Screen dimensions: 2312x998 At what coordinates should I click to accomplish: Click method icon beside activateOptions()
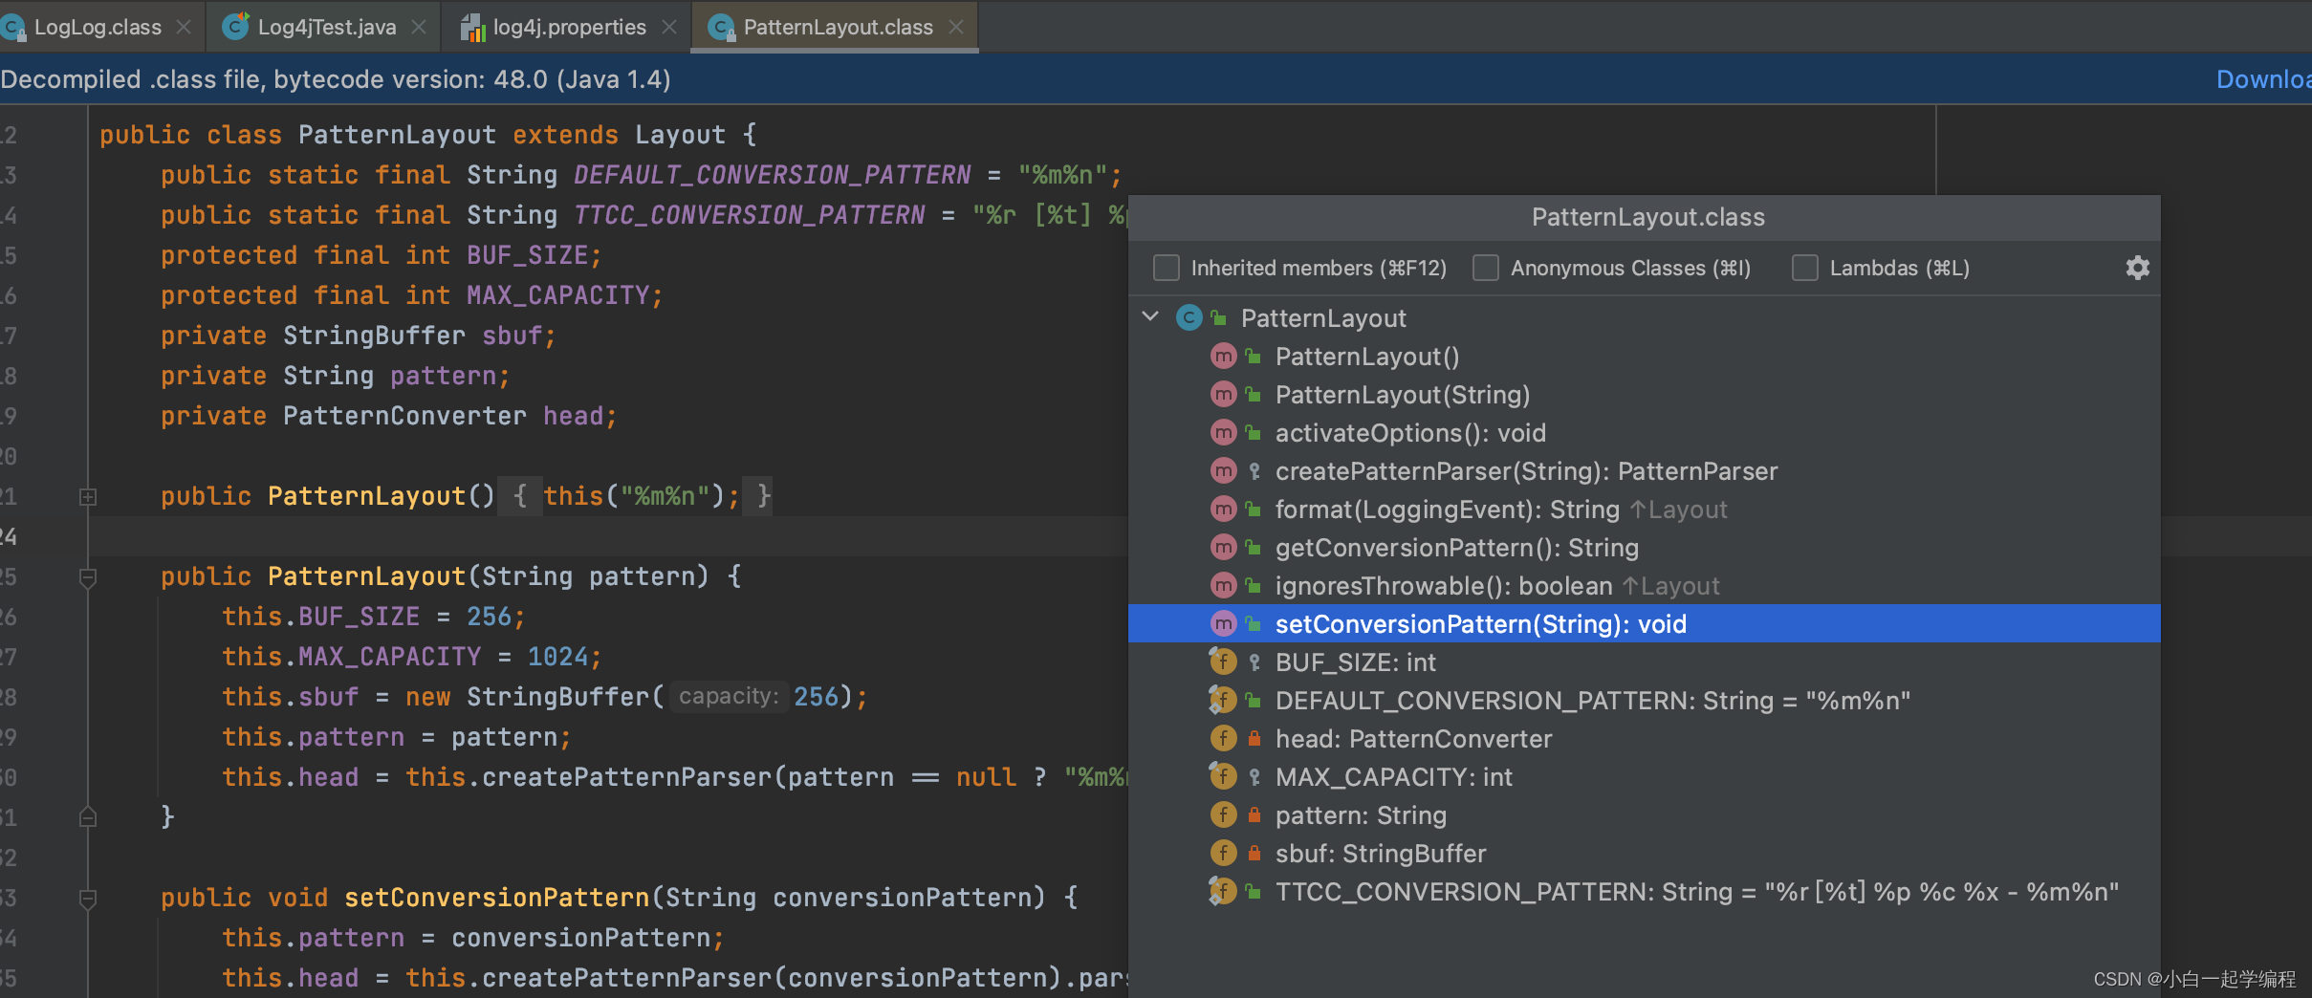(1223, 433)
